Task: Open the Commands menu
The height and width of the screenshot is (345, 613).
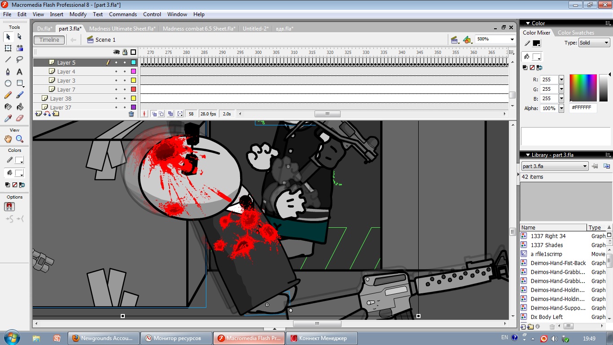Action: click(123, 14)
